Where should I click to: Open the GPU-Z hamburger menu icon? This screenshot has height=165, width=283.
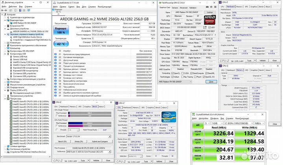(215, 7)
